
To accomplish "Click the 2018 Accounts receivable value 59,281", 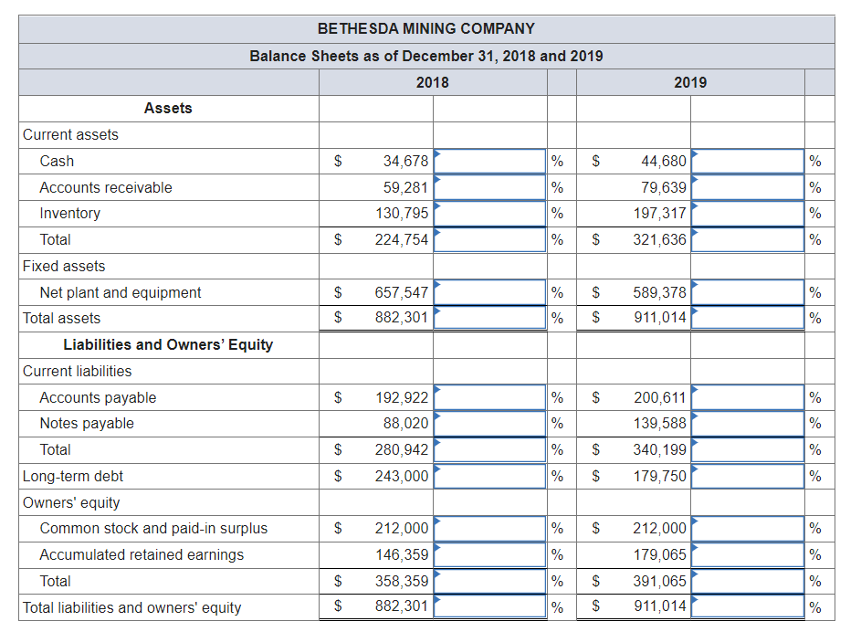I will (x=405, y=187).
